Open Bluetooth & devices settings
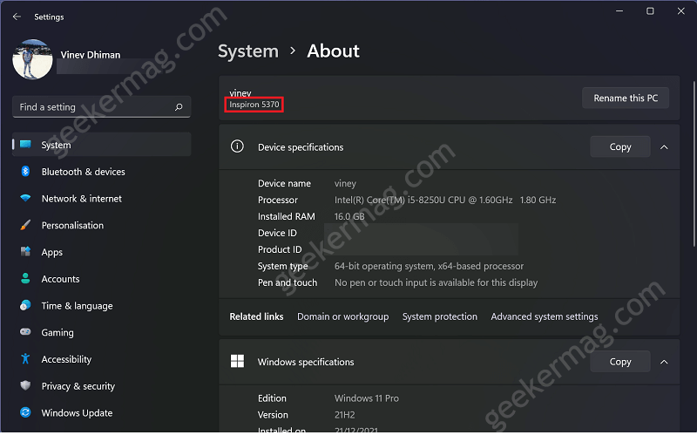The width and height of the screenshot is (697, 435). [102, 172]
